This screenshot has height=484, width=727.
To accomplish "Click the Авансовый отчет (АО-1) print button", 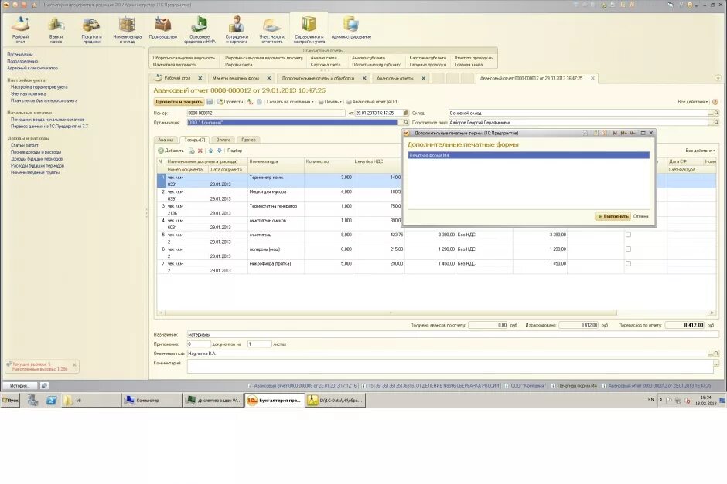I will (x=373, y=102).
